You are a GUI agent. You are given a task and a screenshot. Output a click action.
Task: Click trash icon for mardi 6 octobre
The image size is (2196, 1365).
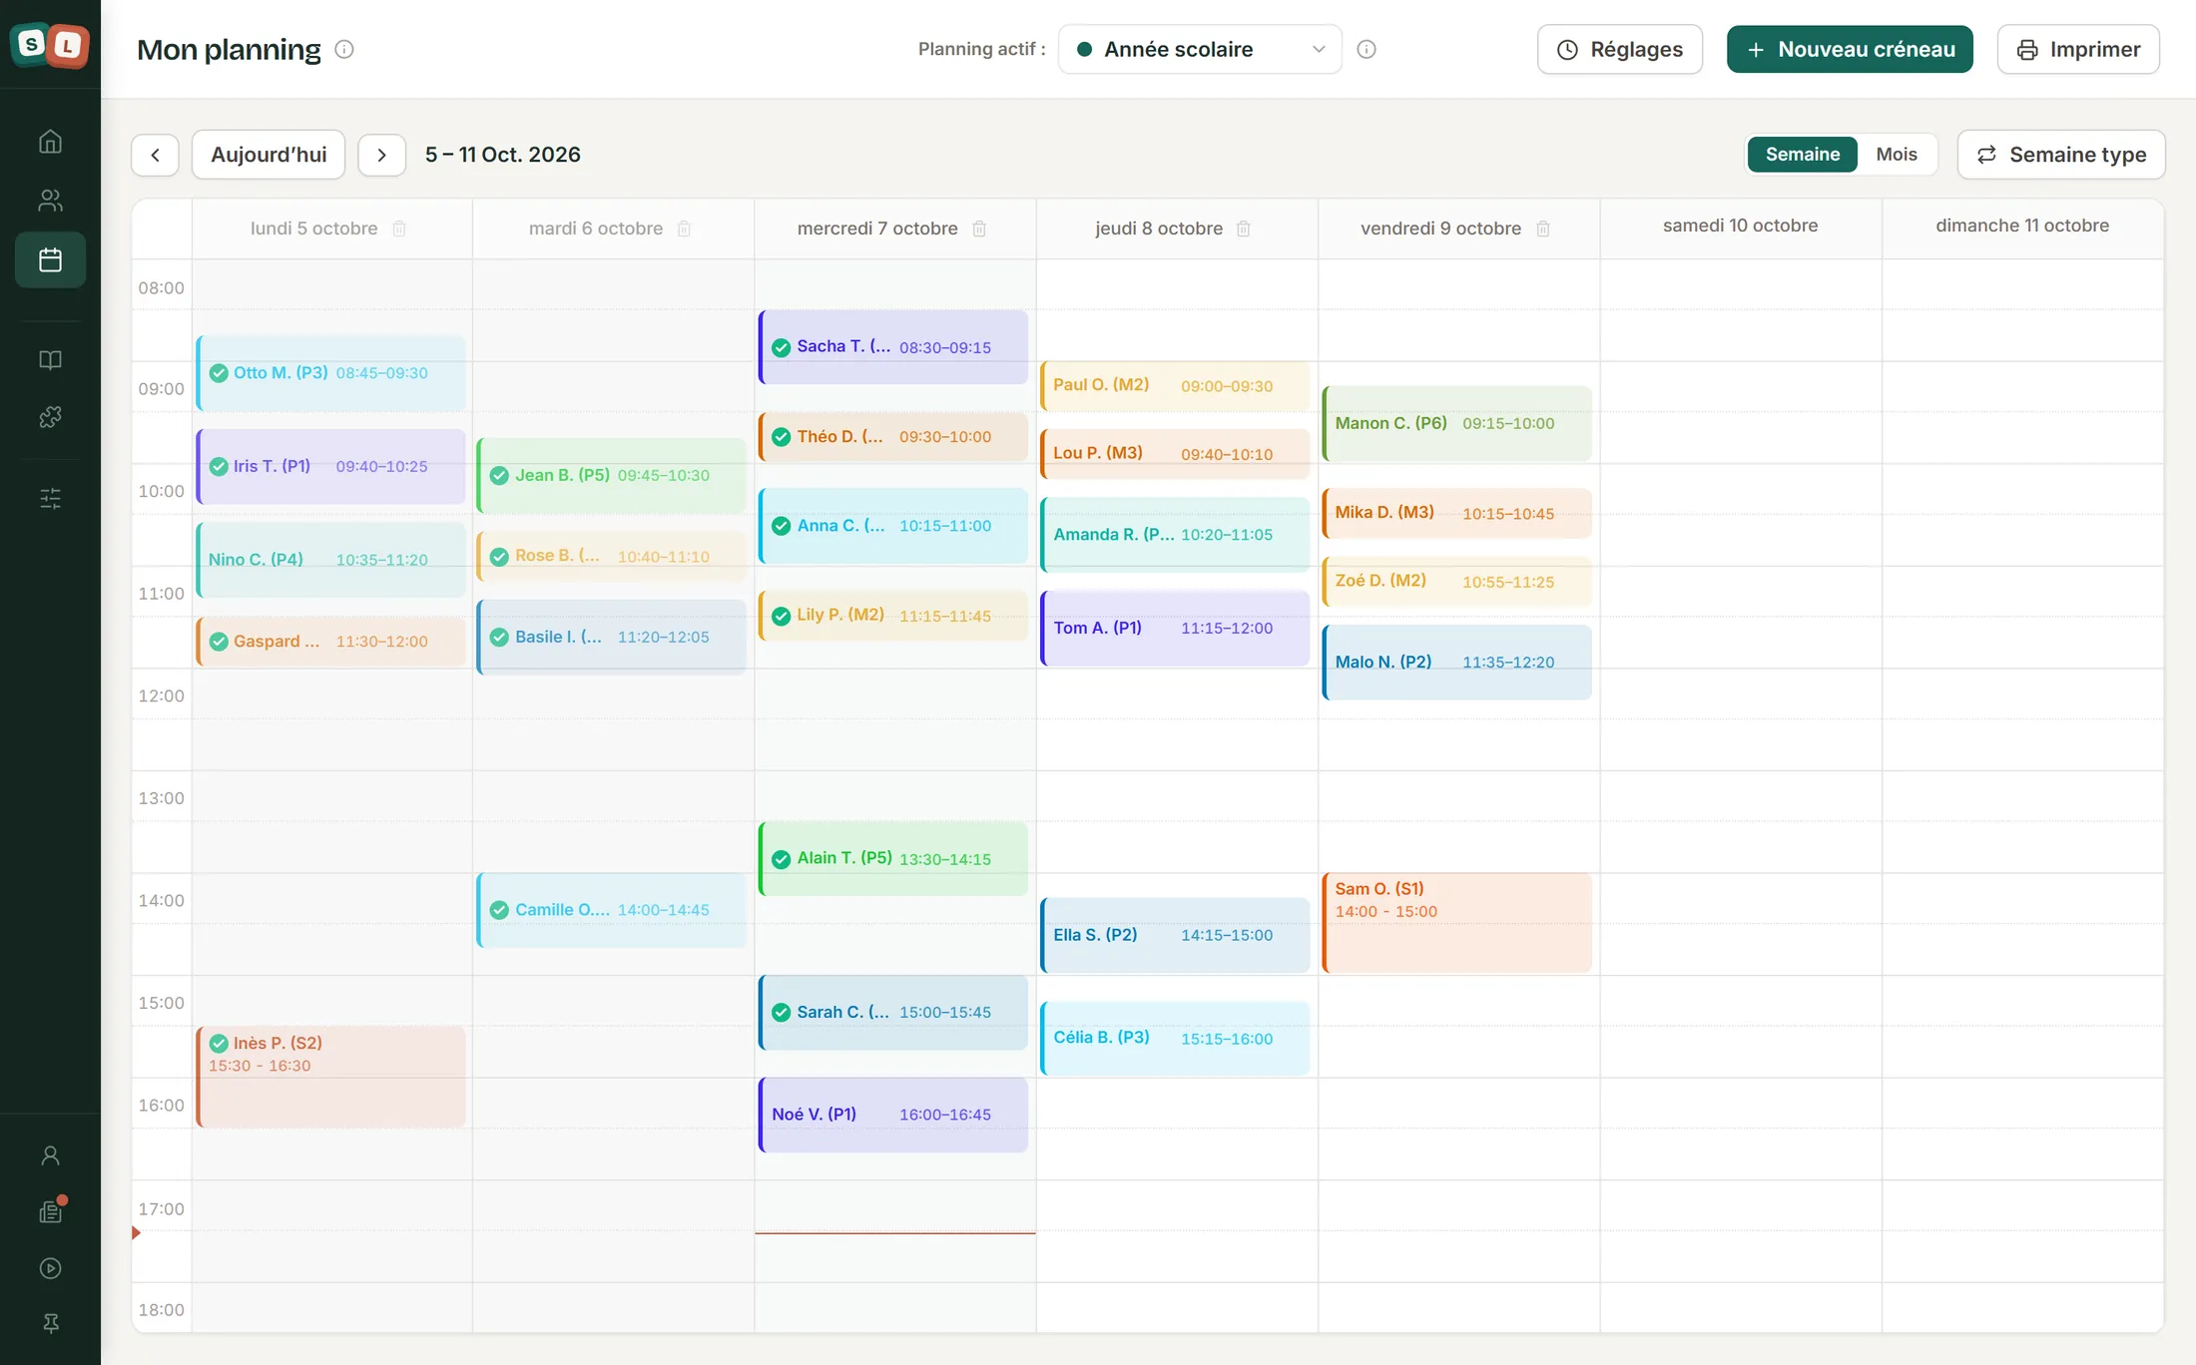point(684,228)
